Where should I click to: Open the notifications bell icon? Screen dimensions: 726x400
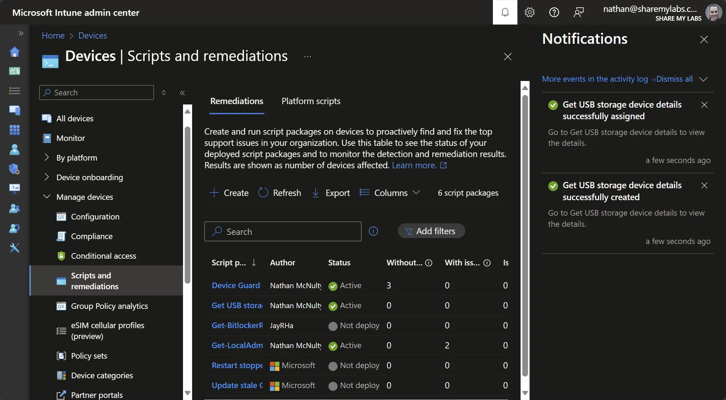click(505, 12)
